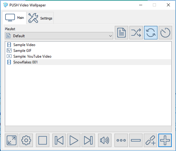Add a new video with plus button
Image resolution: width=176 pixels, height=151 pixels.
pyautogui.click(x=165, y=140)
